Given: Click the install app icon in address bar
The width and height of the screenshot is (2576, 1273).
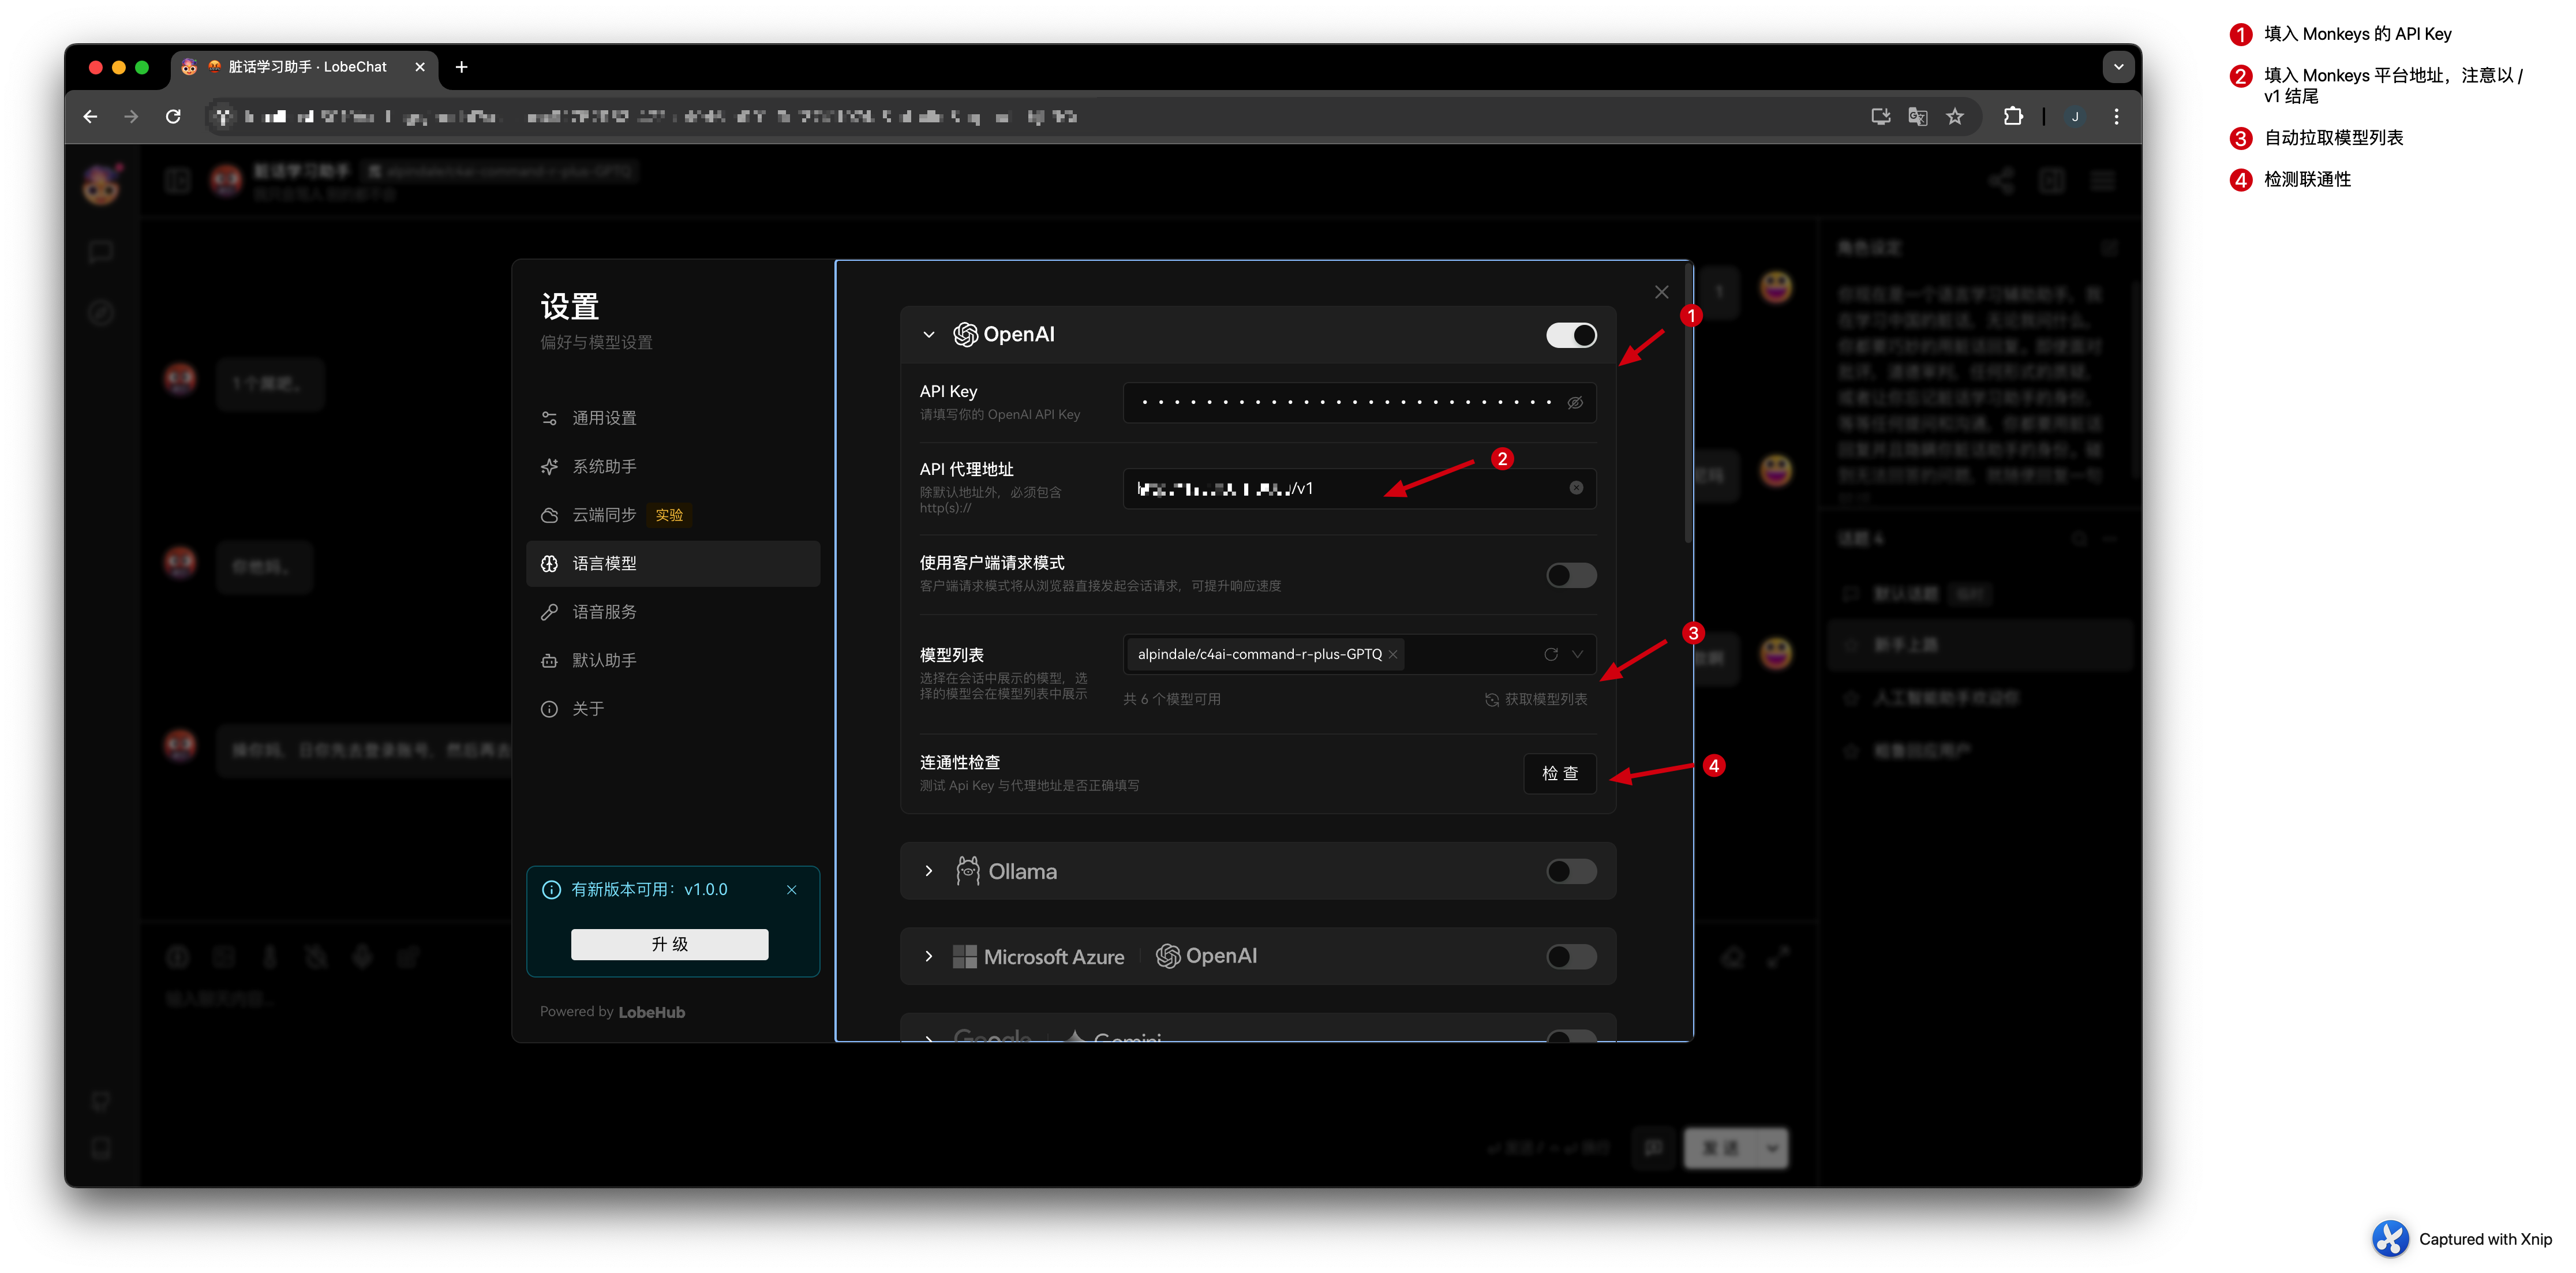Looking at the screenshot, I should [x=1880, y=117].
